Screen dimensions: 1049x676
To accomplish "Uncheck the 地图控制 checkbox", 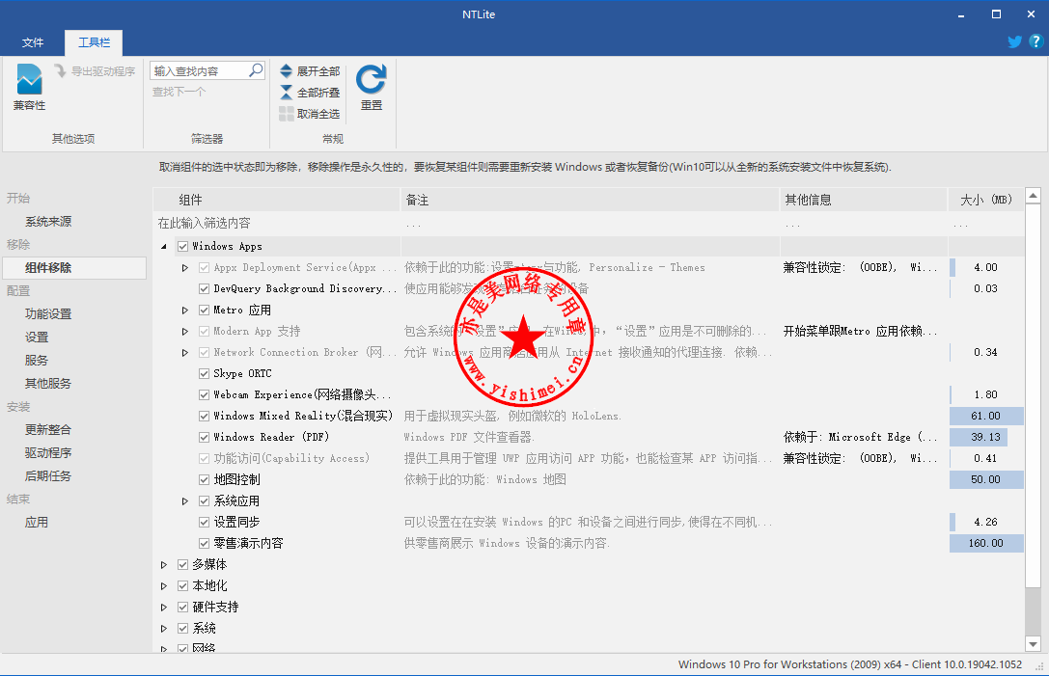I will click(204, 479).
